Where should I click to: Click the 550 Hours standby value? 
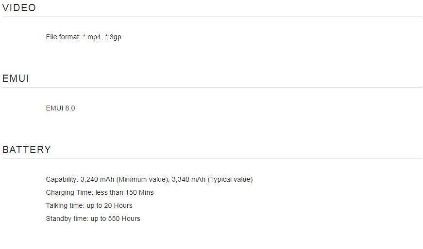pyautogui.click(x=124, y=218)
